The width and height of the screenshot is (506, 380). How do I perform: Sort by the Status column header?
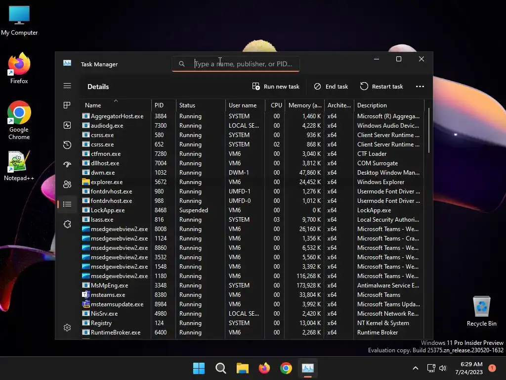201,105
